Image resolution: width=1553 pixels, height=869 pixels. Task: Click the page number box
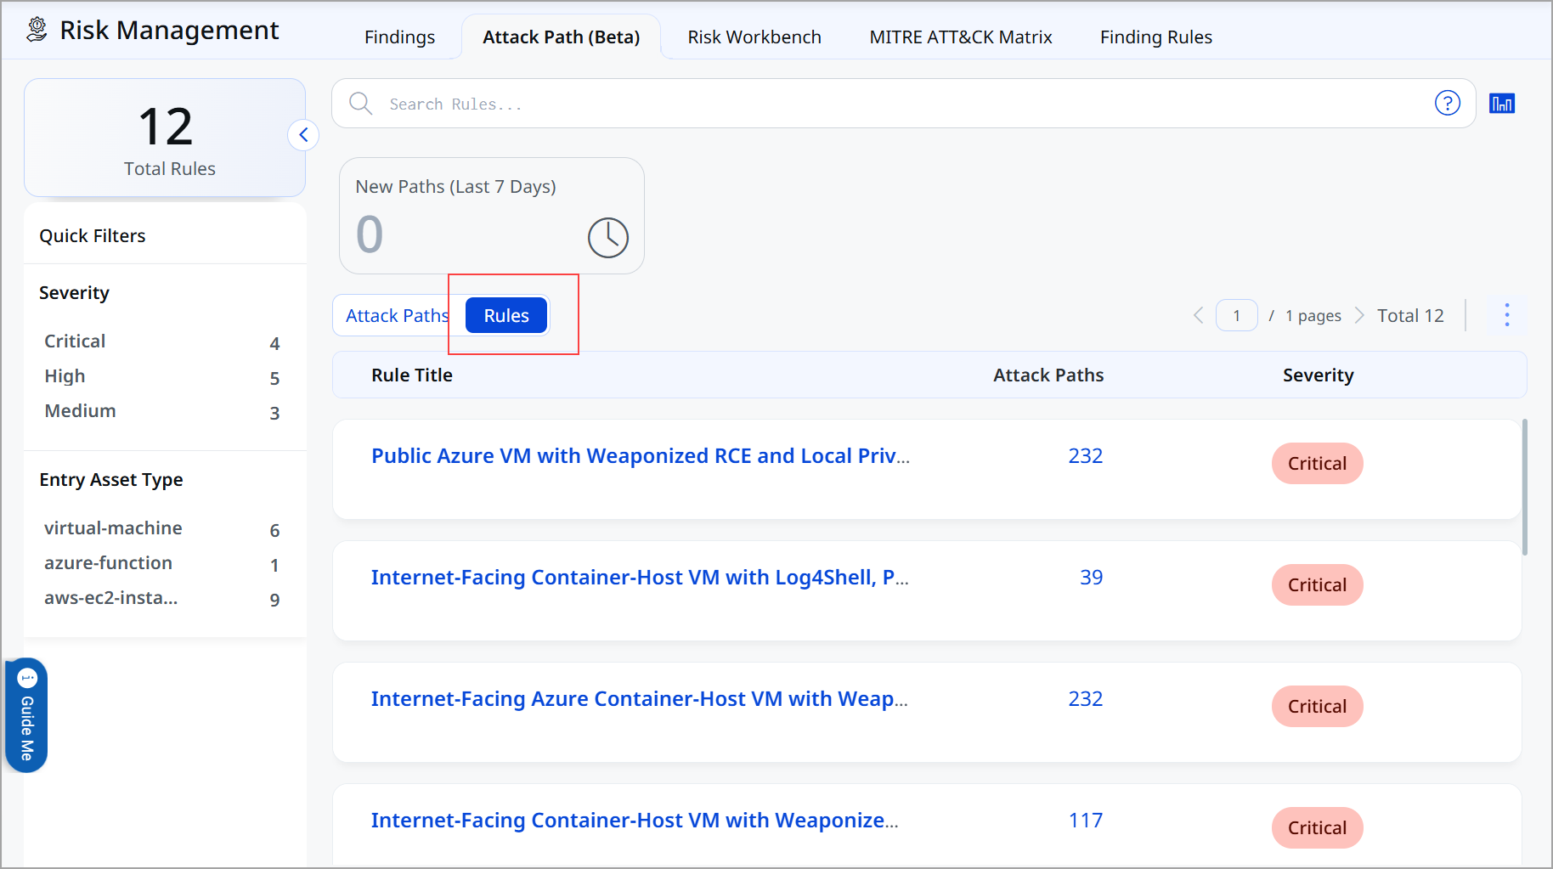[1237, 315]
